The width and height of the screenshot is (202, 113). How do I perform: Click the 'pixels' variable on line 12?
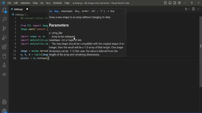coord(25,58)
